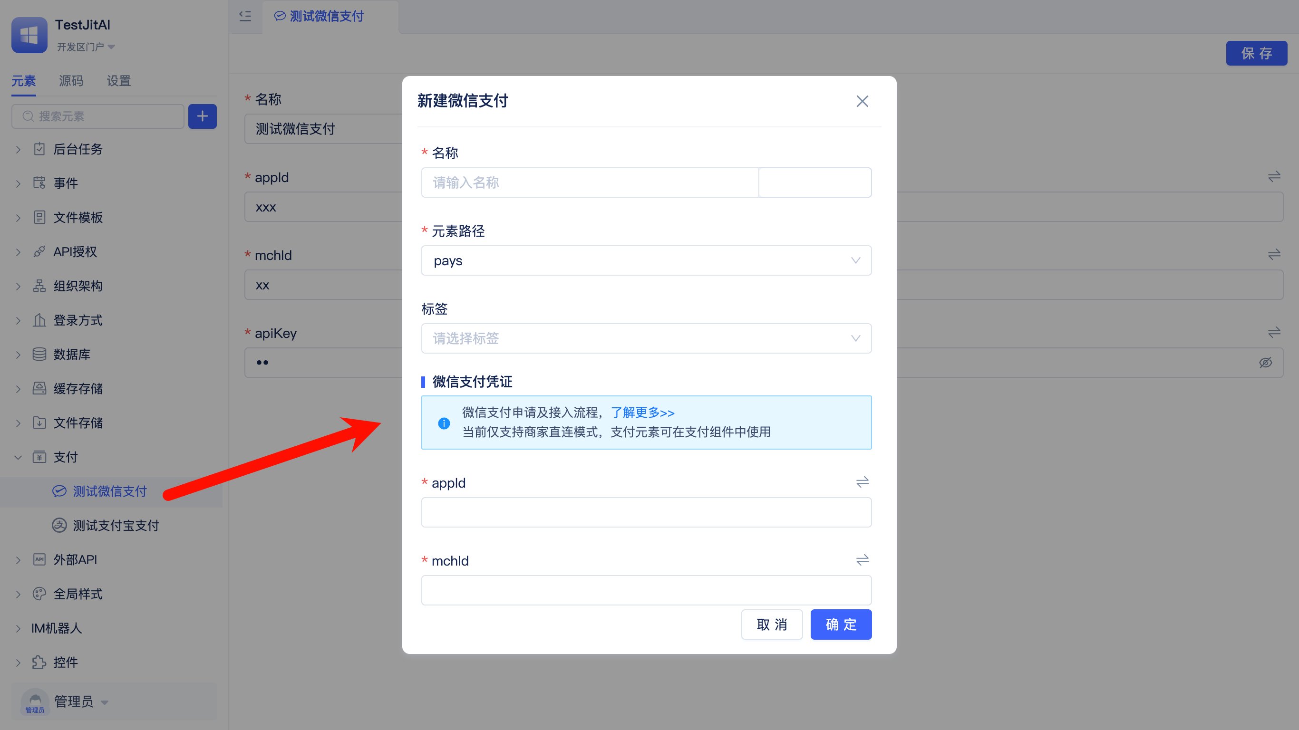Expand the 外部API tree node

(18, 560)
